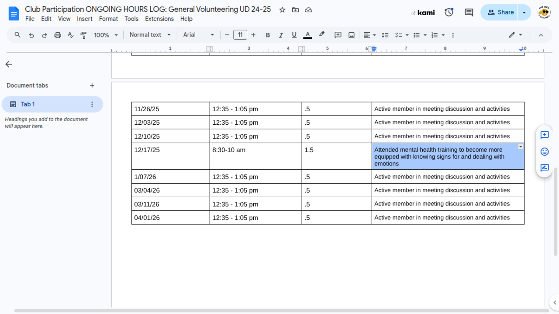Screen dimensions: 559x314
Task: Click the Print icon in toolbar
Action: (x=57, y=35)
